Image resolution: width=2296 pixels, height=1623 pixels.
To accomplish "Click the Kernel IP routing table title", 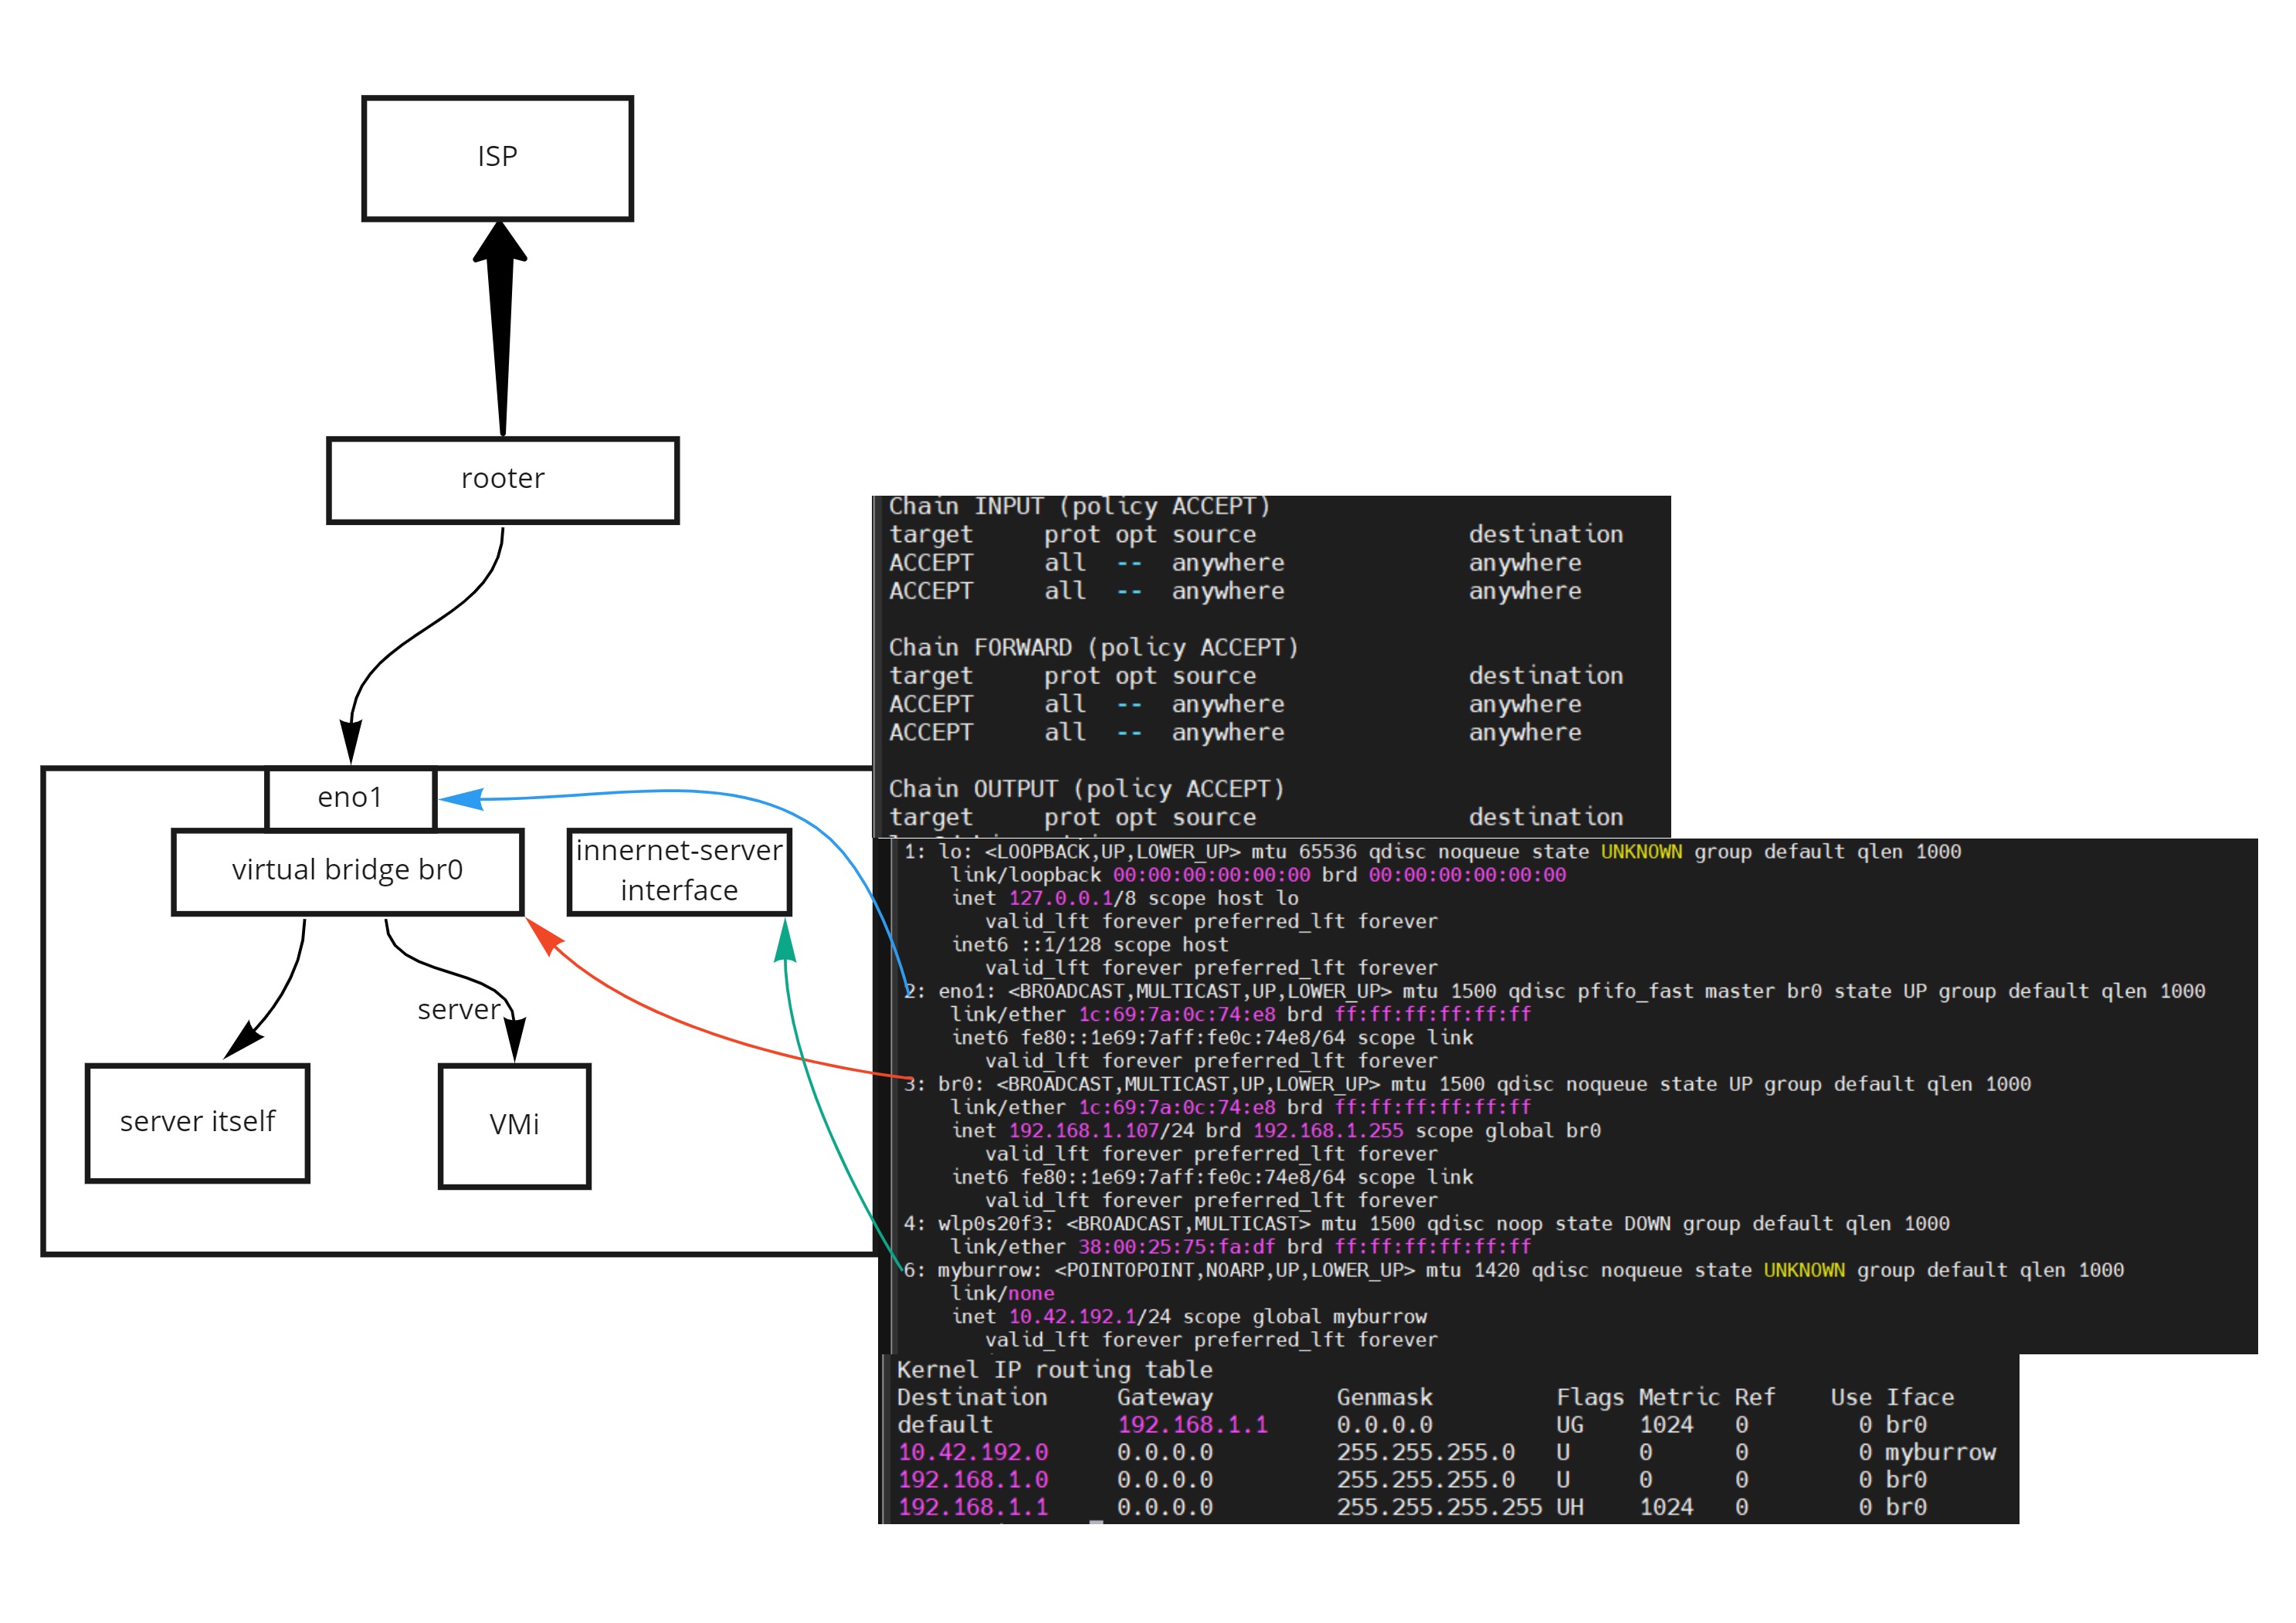I will (1054, 1370).
